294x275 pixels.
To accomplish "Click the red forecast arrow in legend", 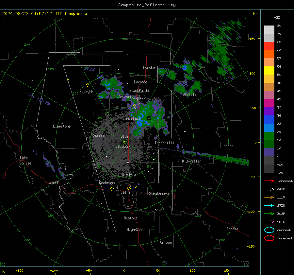I will 269,181.
